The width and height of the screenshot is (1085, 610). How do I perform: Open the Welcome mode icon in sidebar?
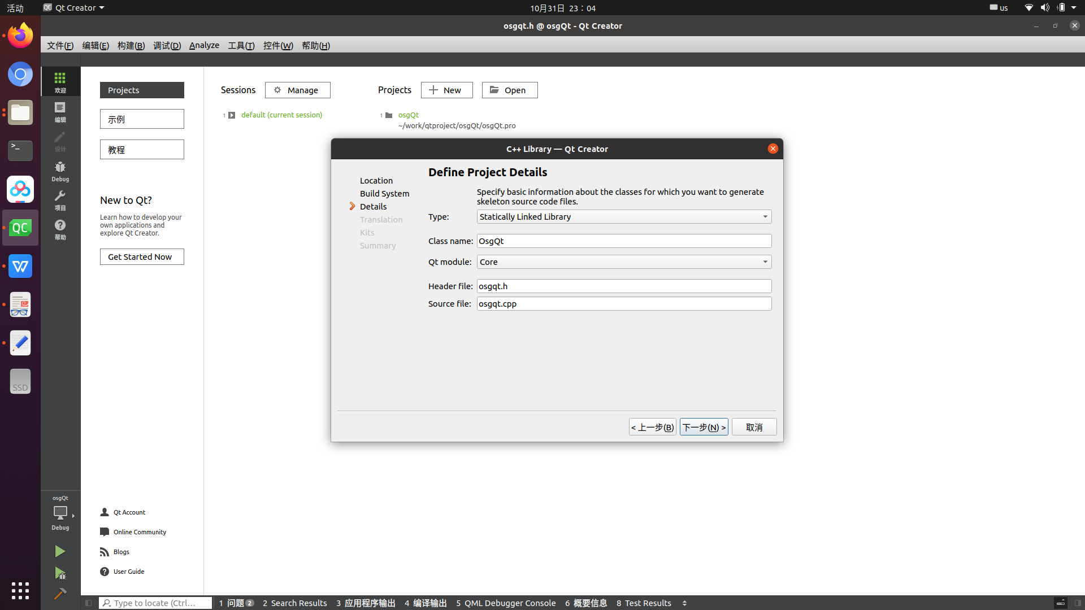tap(60, 81)
